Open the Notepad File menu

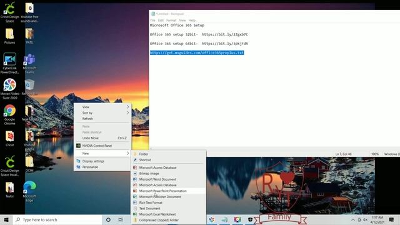pos(152,20)
